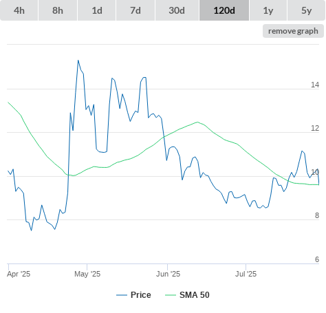
Task: Switch to the 8h time range
Action: pyautogui.click(x=58, y=10)
